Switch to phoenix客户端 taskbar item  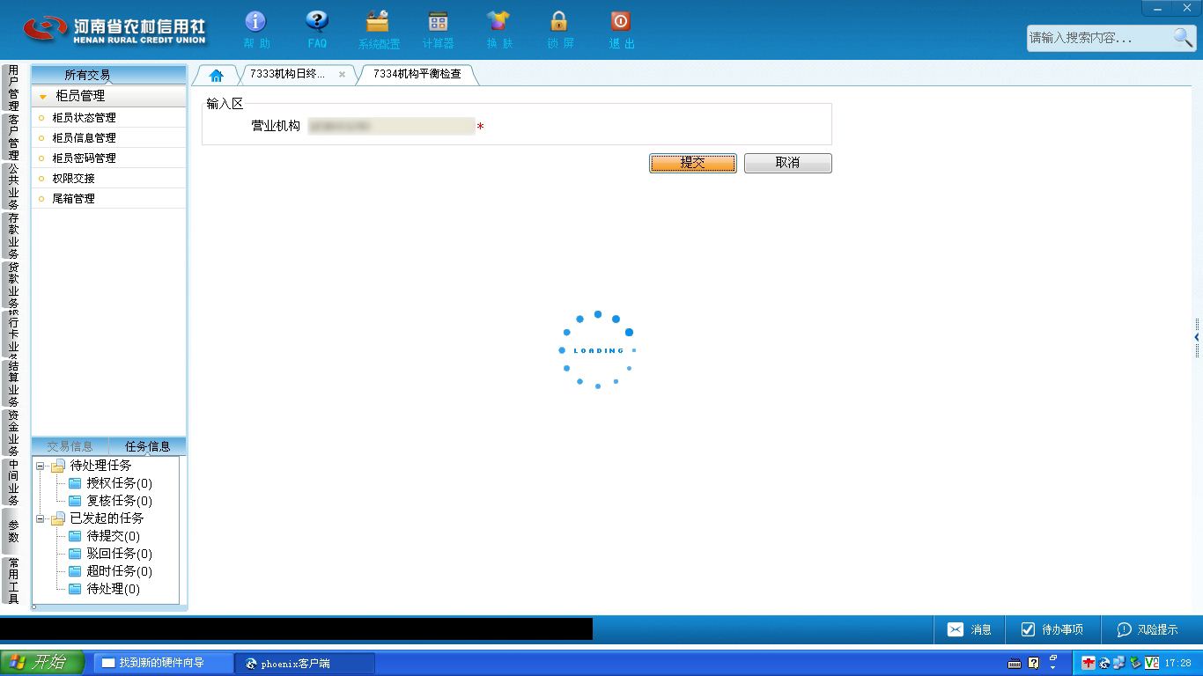coord(305,663)
